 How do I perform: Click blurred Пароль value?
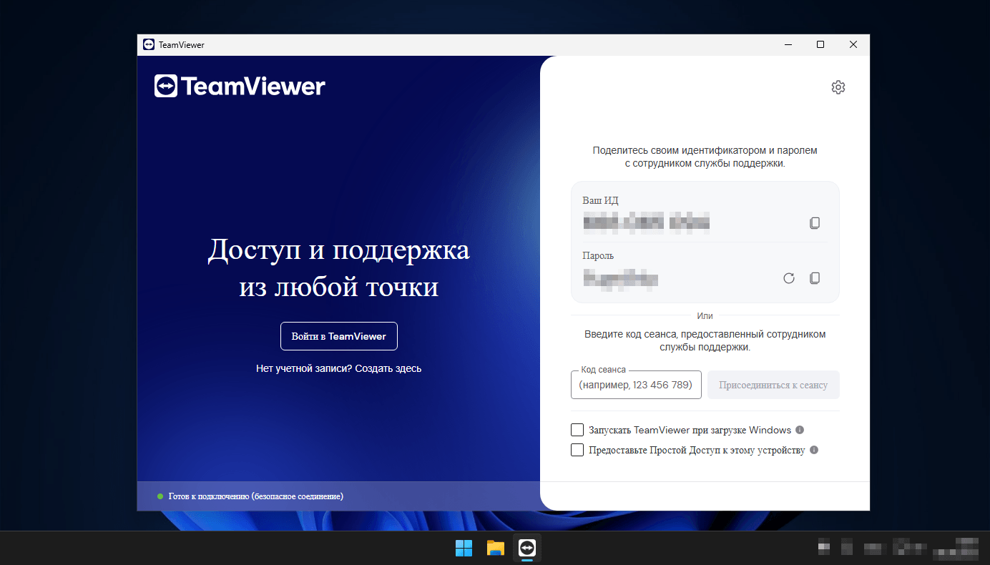[620, 278]
